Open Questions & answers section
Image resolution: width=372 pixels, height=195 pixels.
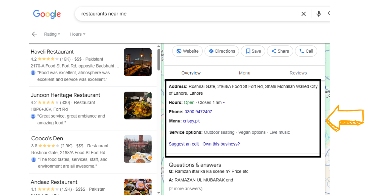coord(195,165)
